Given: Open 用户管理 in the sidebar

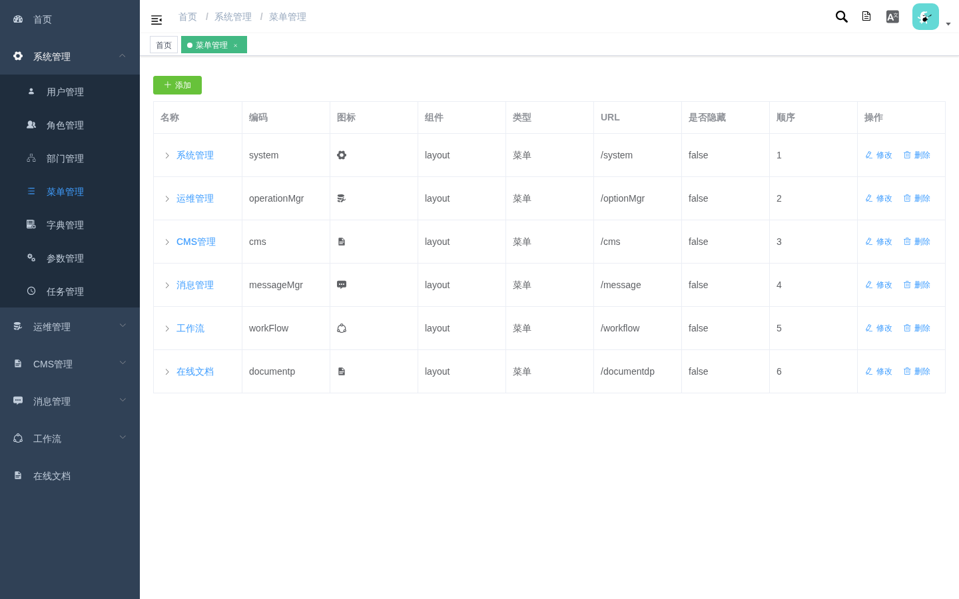Looking at the screenshot, I should coord(70,91).
